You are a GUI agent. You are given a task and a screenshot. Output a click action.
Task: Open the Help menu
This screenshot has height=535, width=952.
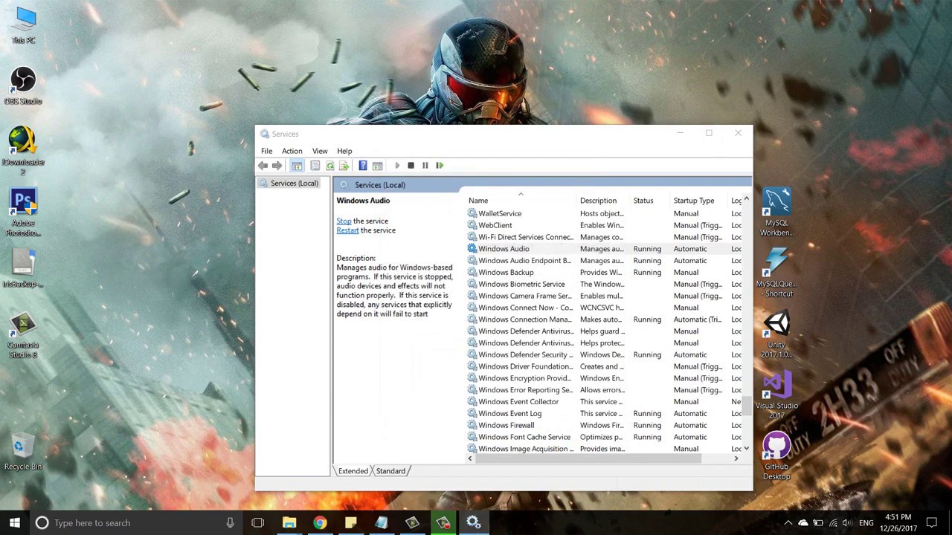[344, 151]
